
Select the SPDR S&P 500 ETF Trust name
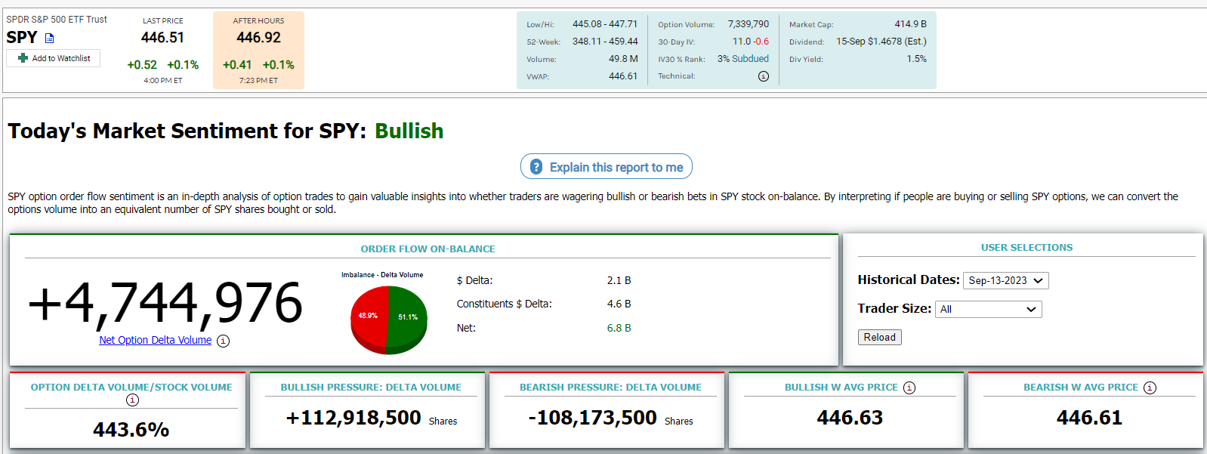click(x=57, y=20)
